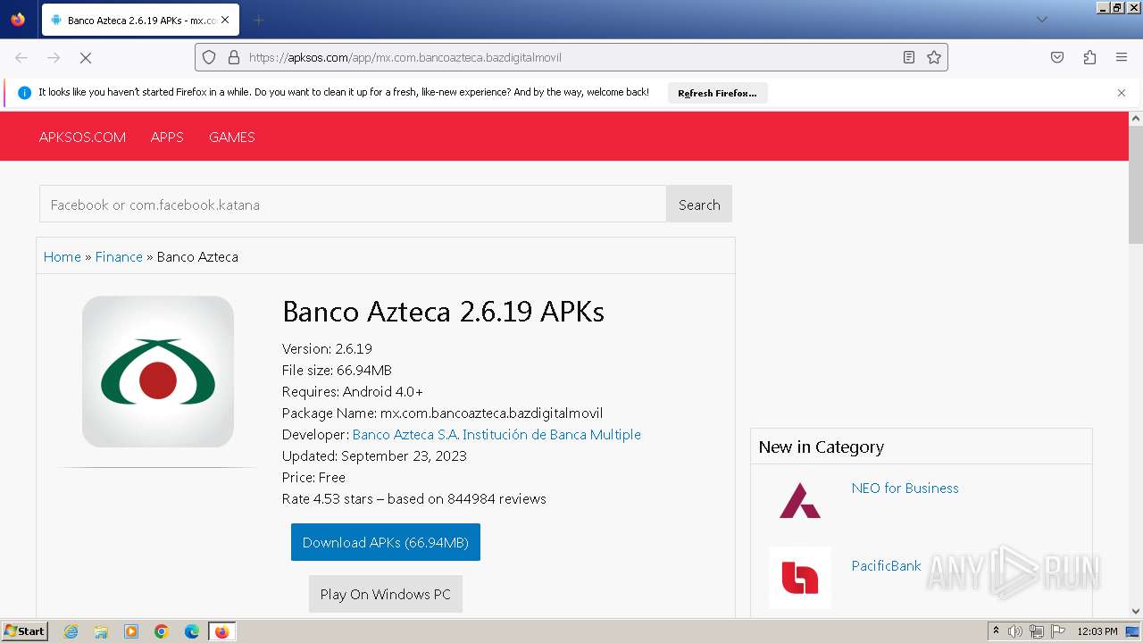The image size is (1143, 643).
Task: Show hidden system tray icons
Action: pos(996,631)
